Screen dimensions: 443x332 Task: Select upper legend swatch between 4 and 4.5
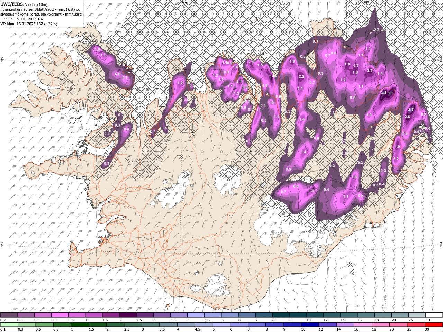[x=196, y=315]
